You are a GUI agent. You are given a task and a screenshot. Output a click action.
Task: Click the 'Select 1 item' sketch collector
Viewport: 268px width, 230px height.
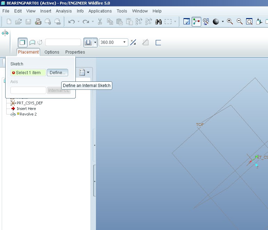28,73
